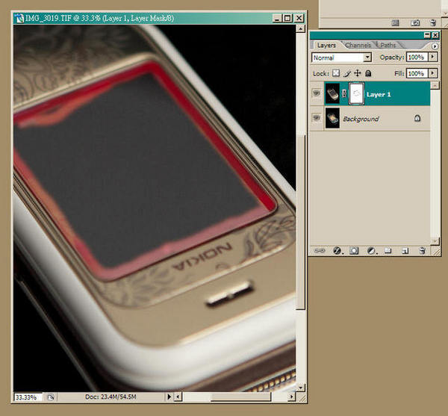Select the Background layer thumbnail

[332, 118]
